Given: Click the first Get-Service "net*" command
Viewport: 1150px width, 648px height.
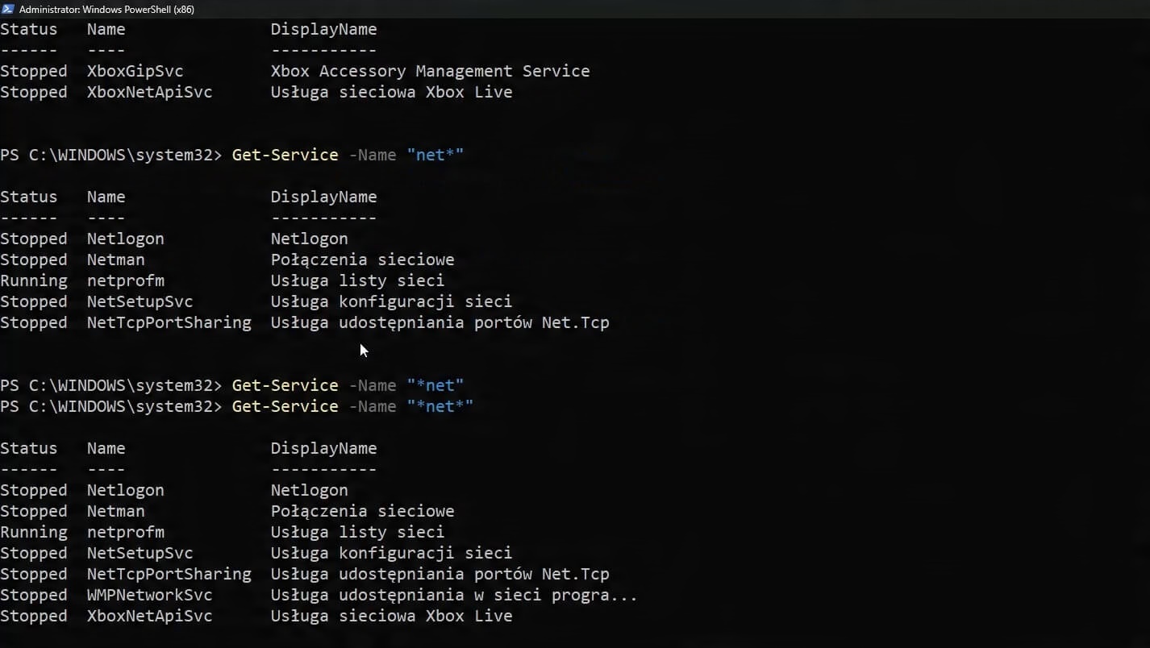Looking at the screenshot, I should [348, 155].
